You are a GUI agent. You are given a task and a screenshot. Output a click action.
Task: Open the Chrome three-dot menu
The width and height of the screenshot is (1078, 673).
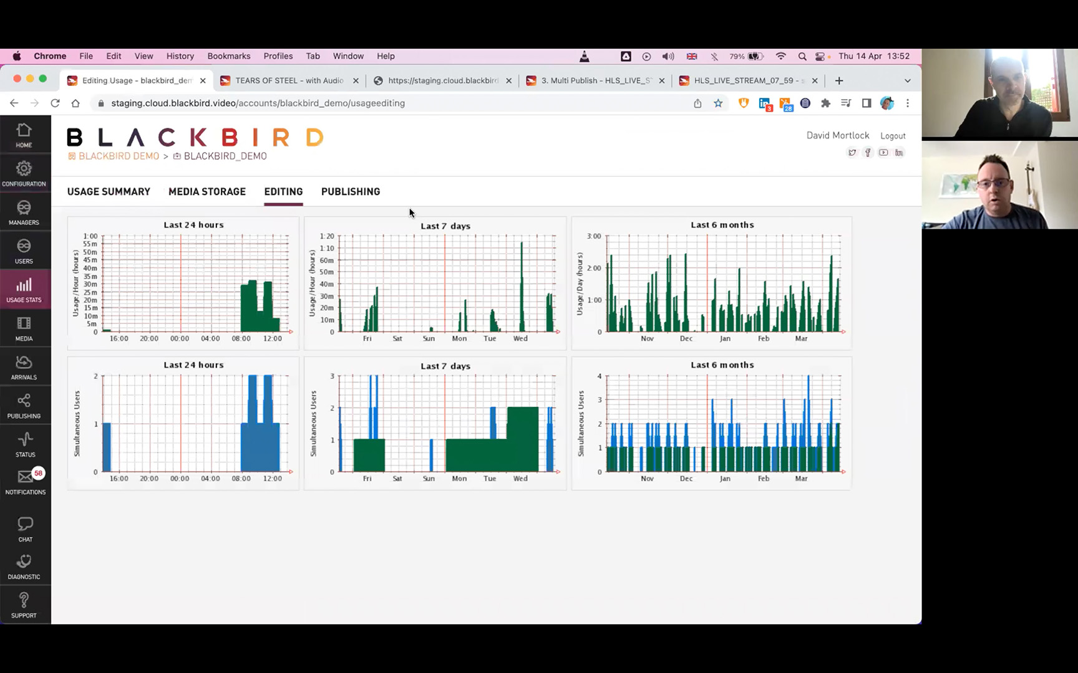point(908,103)
